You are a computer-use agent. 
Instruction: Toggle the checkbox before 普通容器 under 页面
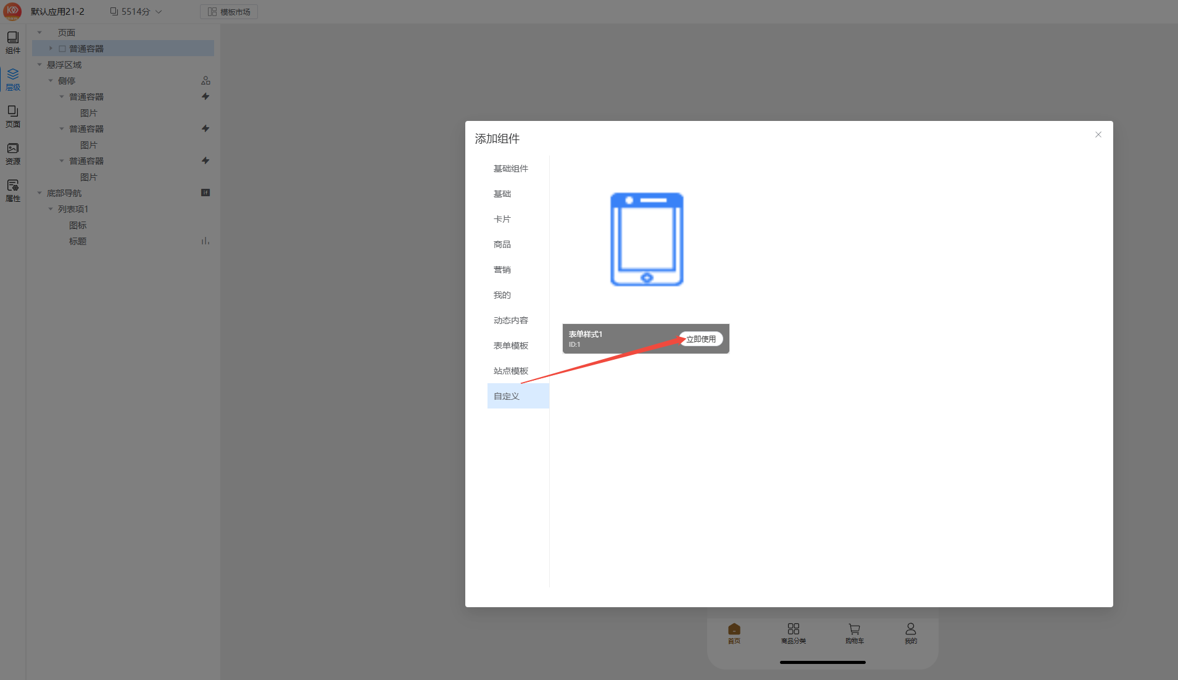tap(62, 49)
